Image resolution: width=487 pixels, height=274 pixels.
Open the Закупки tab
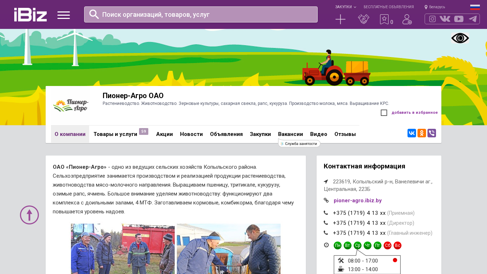tap(260, 134)
